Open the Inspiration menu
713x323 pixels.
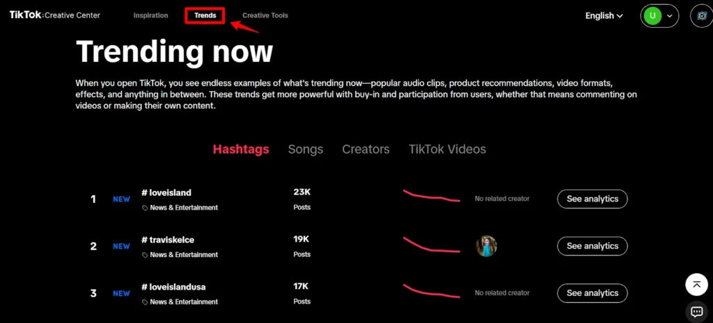tap(150, 15)
